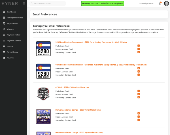This screenshot has width=170, height=135.
Task: Uncheck Master Account Email for Adult Division
Action: tap(139, 49)
